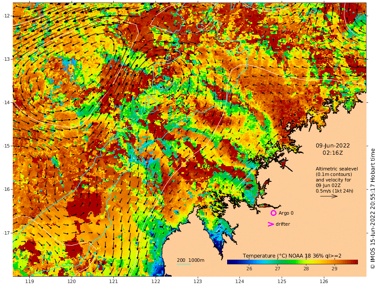
Task: Select the time text 02:16Z
Action: click(x=333, y=153)
